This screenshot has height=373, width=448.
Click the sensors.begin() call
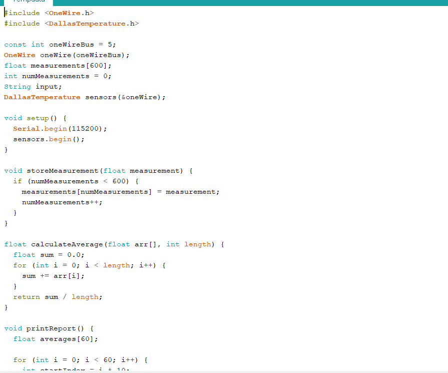point(49,139)
